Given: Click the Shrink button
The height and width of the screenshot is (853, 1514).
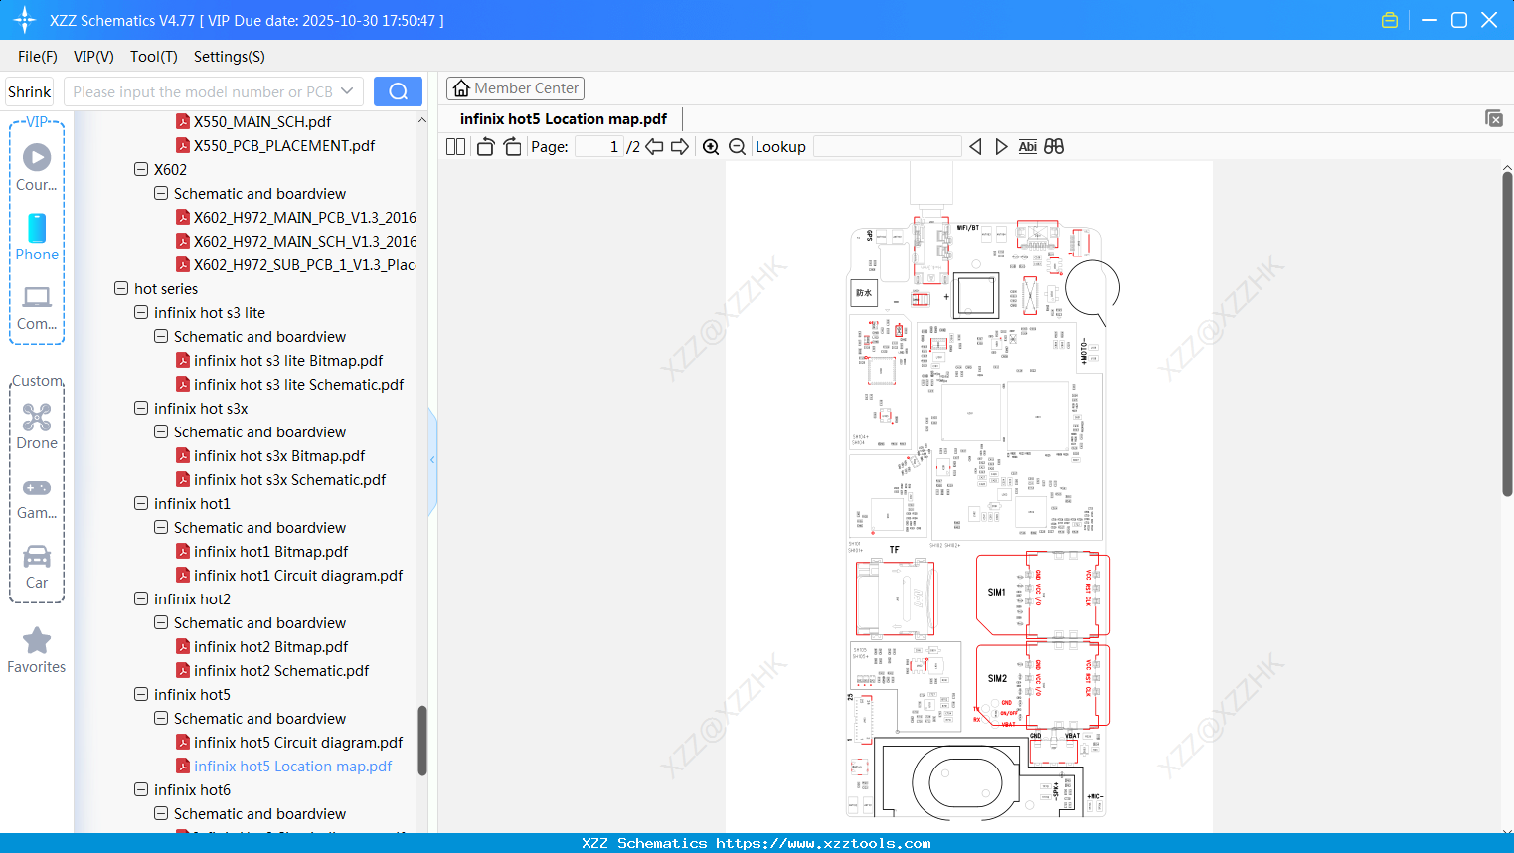Looking at the screenshot, I should 29,90.
